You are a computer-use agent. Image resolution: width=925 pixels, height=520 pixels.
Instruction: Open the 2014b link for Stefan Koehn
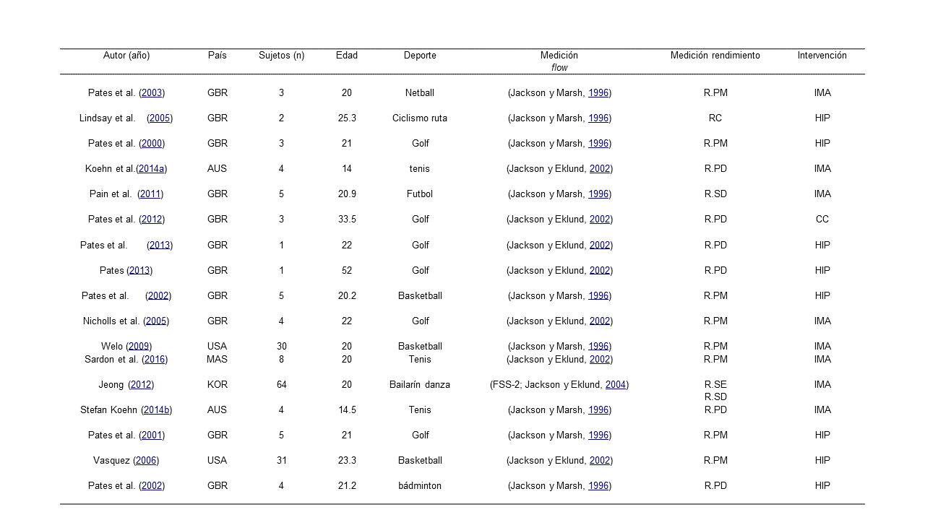156,410
